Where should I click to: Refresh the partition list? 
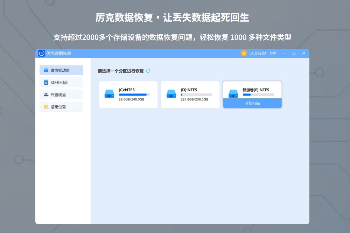tap(148, 71)
